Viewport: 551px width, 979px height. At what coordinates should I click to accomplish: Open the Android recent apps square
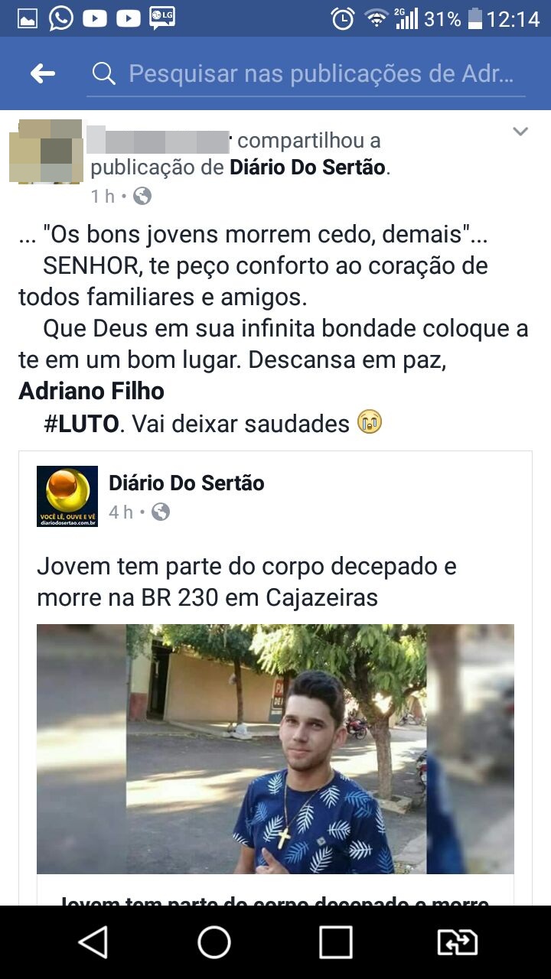pos(336,942)
